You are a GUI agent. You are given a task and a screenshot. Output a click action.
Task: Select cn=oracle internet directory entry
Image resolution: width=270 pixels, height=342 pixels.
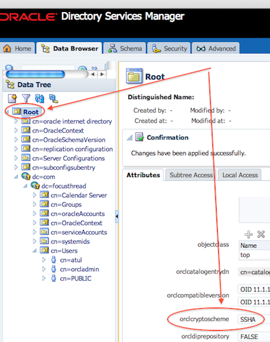[x=72, y=121]
